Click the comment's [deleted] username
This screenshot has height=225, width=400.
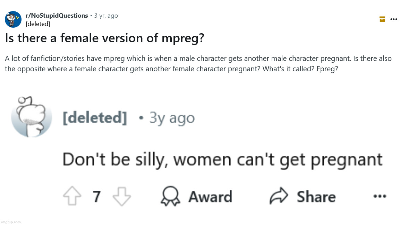tap(94, 118)
